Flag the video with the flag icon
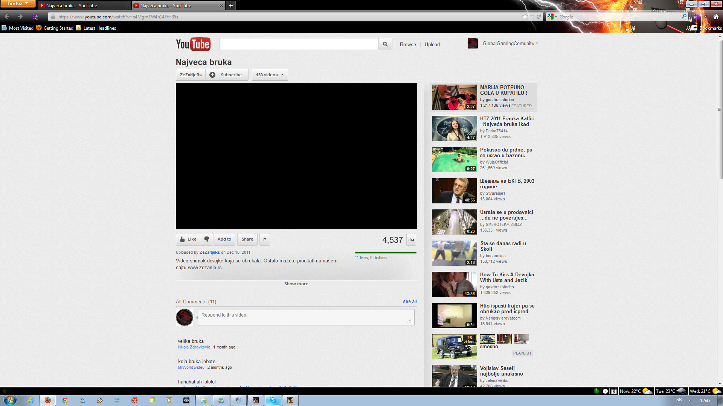This screenshot has width=723, height=406. (x=265, y=239)
